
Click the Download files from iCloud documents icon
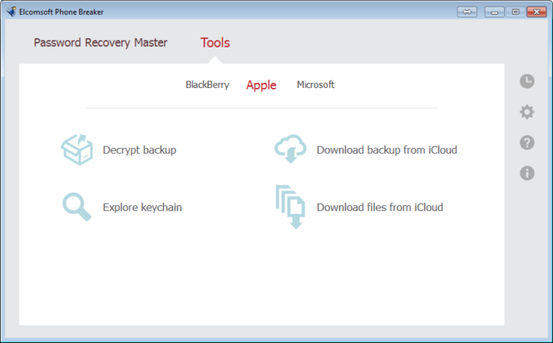pyautogui.click(x=290, y=207)
